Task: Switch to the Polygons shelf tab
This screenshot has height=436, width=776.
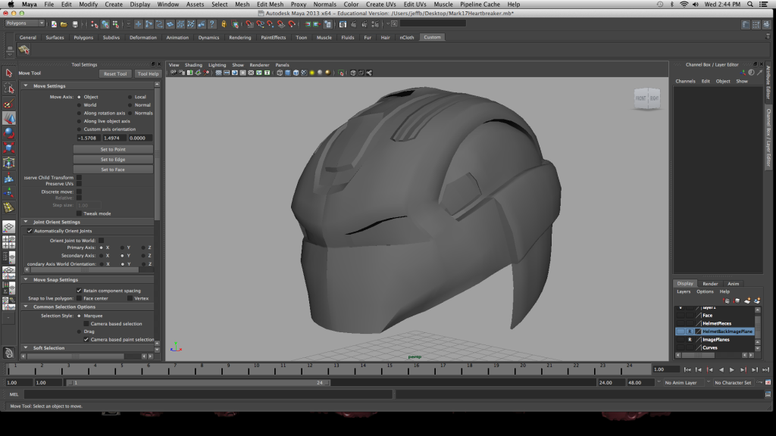Action: 83,38
